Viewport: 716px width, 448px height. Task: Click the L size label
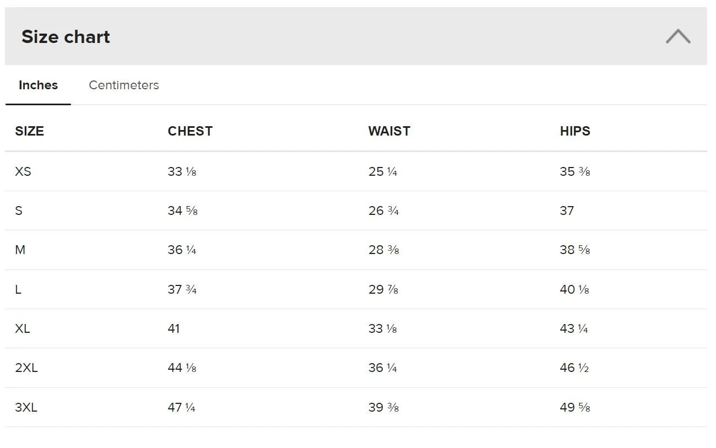[18, 289]
